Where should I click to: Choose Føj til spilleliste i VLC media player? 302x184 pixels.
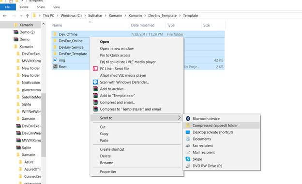click(137, 62)
